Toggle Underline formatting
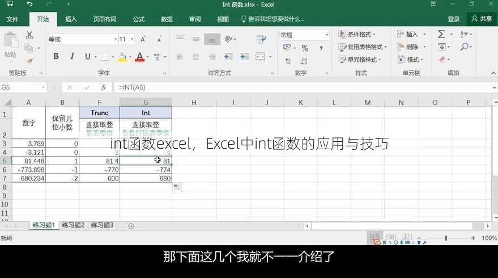 [88, 56]
